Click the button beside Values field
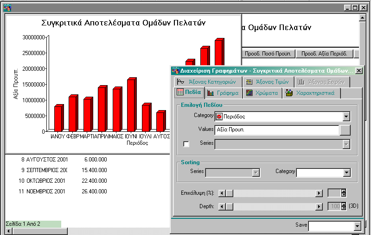Viewport: 371px width, 235px height. (345, 130)
